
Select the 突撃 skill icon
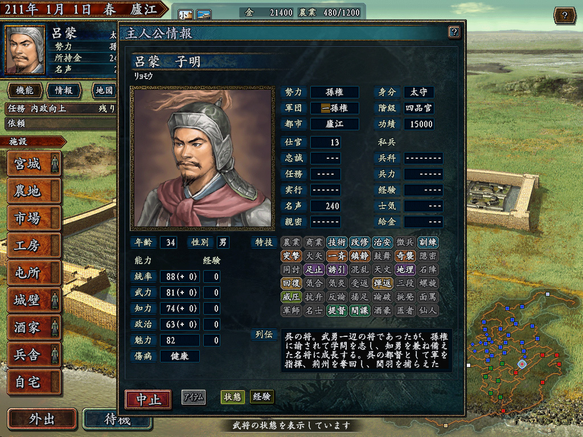(291, 256)
